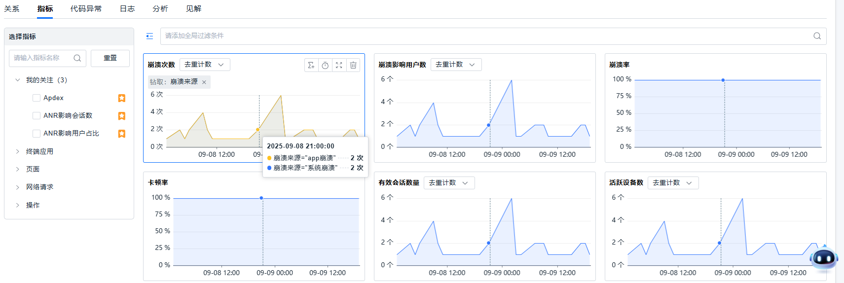The width and height of the screenshot is (844, 283).
Task: Enable the ANR影响用户占比 checkbox
Action: 37,134
